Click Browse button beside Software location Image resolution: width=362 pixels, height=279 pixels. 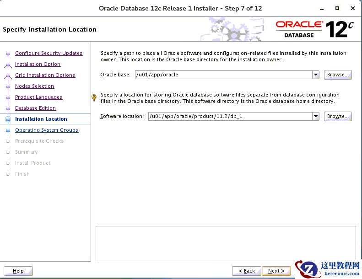pos(338,116)
